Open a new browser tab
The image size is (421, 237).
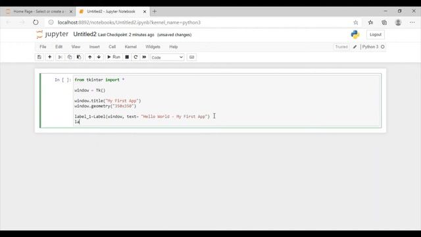[x=155, y=11]
